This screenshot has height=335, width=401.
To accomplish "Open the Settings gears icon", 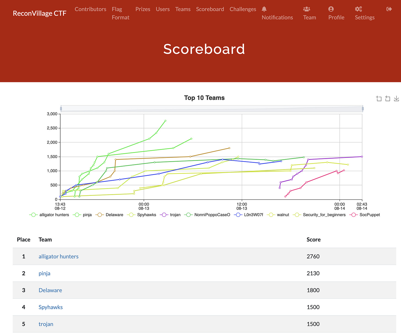I will click(x=358, y=9).
